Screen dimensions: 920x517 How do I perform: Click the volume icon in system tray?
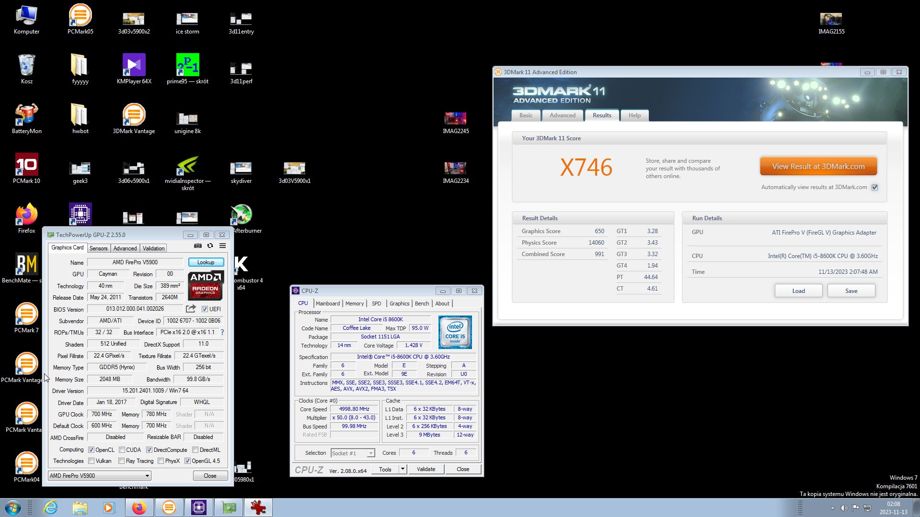pyautogui.click(x=844, y=508)
